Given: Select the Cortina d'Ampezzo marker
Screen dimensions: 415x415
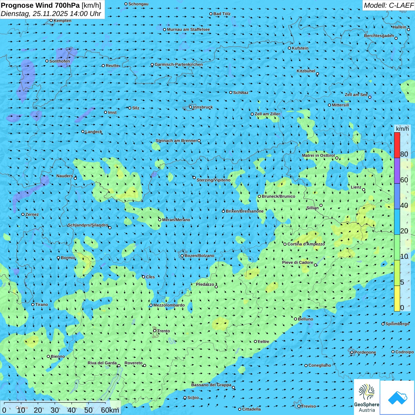Looking at the screenshot, I should [285, 244].
